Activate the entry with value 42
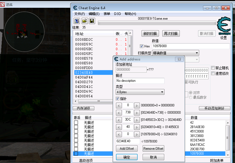Screen dimensions: 235x163 (x=76, y=123)
